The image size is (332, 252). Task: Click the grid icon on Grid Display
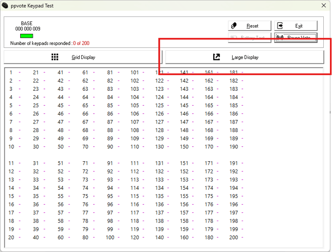click(55, 57)
